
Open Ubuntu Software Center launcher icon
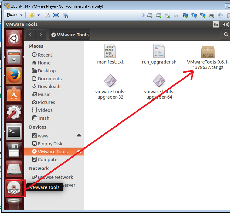coord(14,94)
